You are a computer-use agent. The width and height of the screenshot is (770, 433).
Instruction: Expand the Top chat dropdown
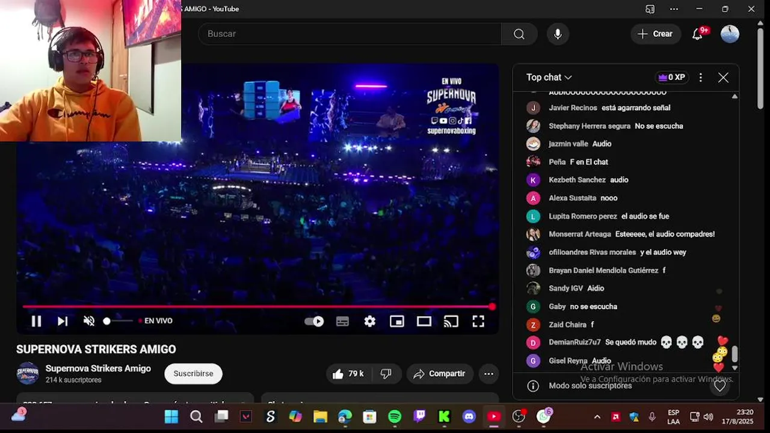tap(549, 77)
